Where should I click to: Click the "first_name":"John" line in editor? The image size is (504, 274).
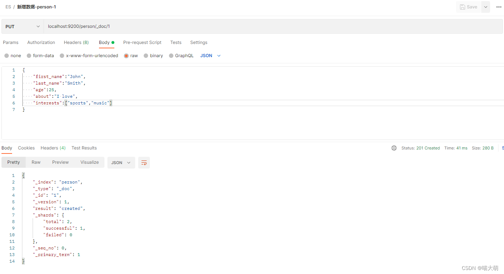tap(59, 77)
